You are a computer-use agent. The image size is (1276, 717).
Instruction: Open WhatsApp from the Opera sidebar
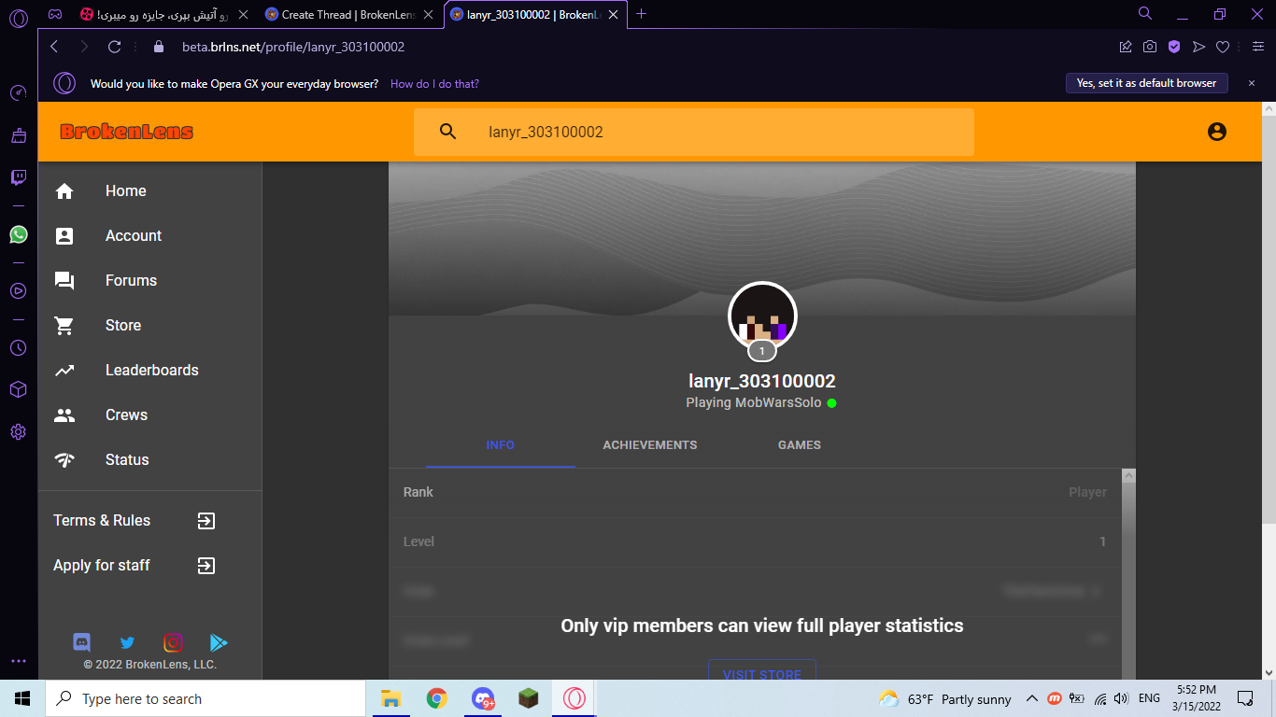pos(19,234)
